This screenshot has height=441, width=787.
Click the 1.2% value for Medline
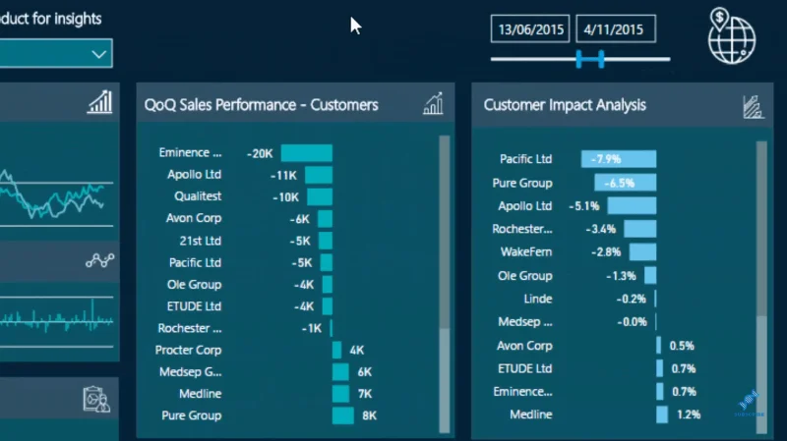[688, 414]
